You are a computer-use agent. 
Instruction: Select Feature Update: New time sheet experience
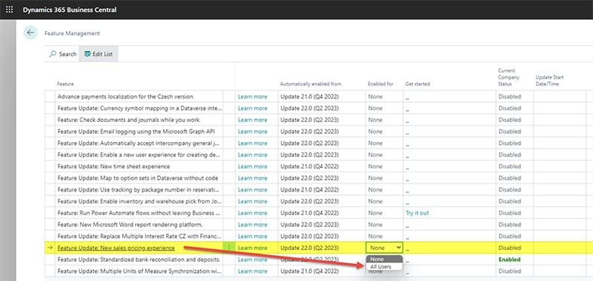point(113,166)
